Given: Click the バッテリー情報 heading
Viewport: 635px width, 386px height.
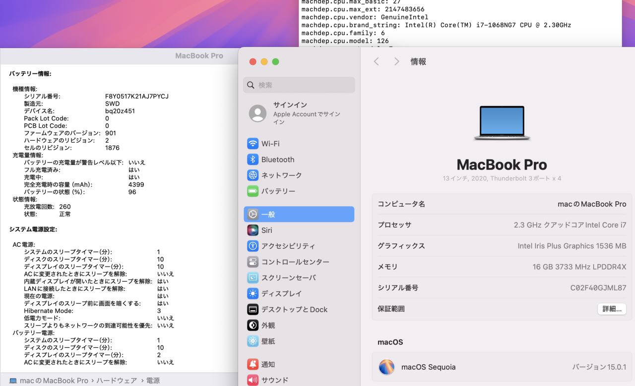Looking at the screenshot, I should (x=30, y=74).
